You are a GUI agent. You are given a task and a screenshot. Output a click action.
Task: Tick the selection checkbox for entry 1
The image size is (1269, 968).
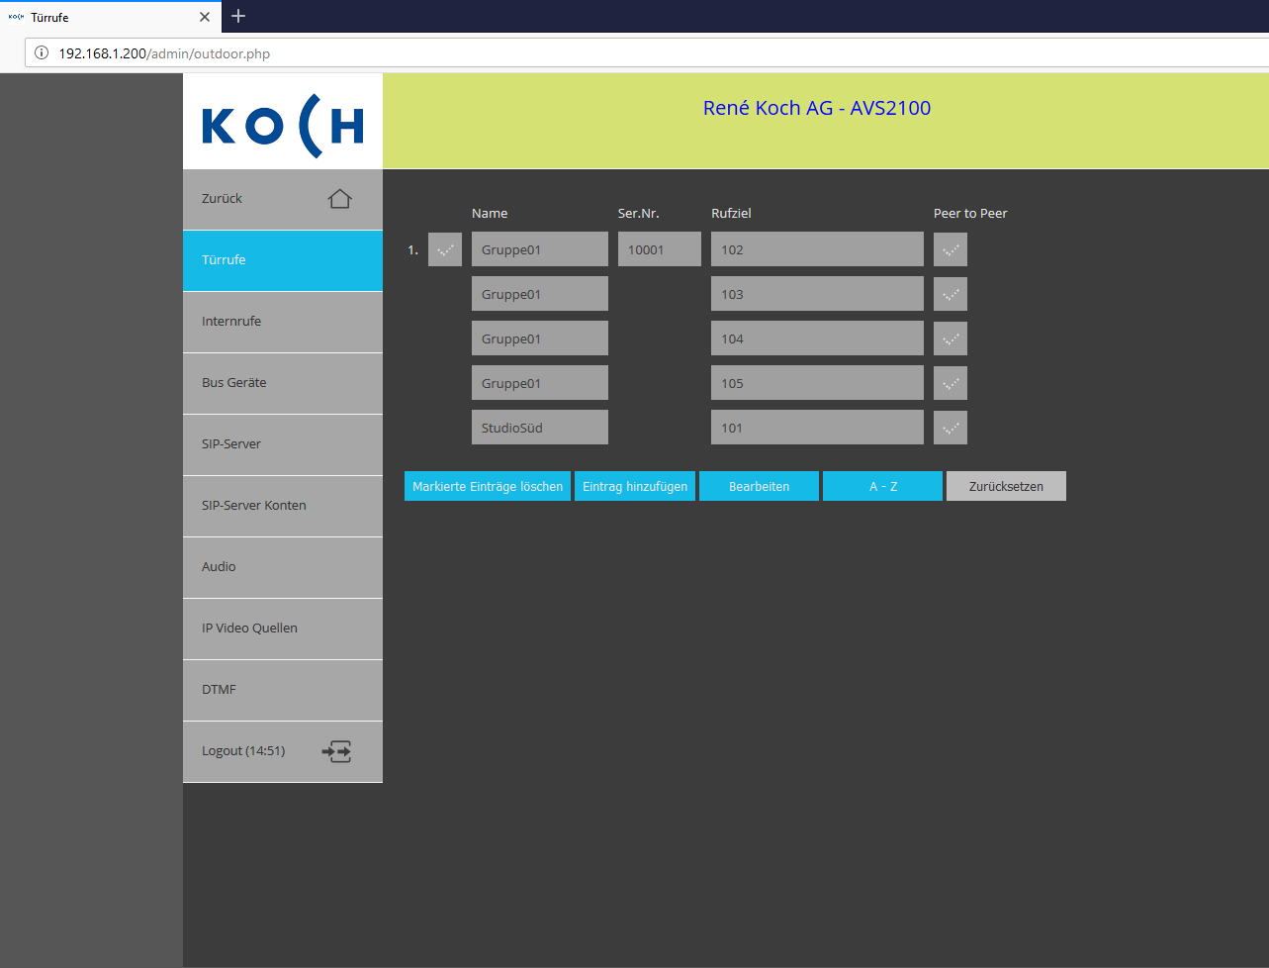click(445, 249)
